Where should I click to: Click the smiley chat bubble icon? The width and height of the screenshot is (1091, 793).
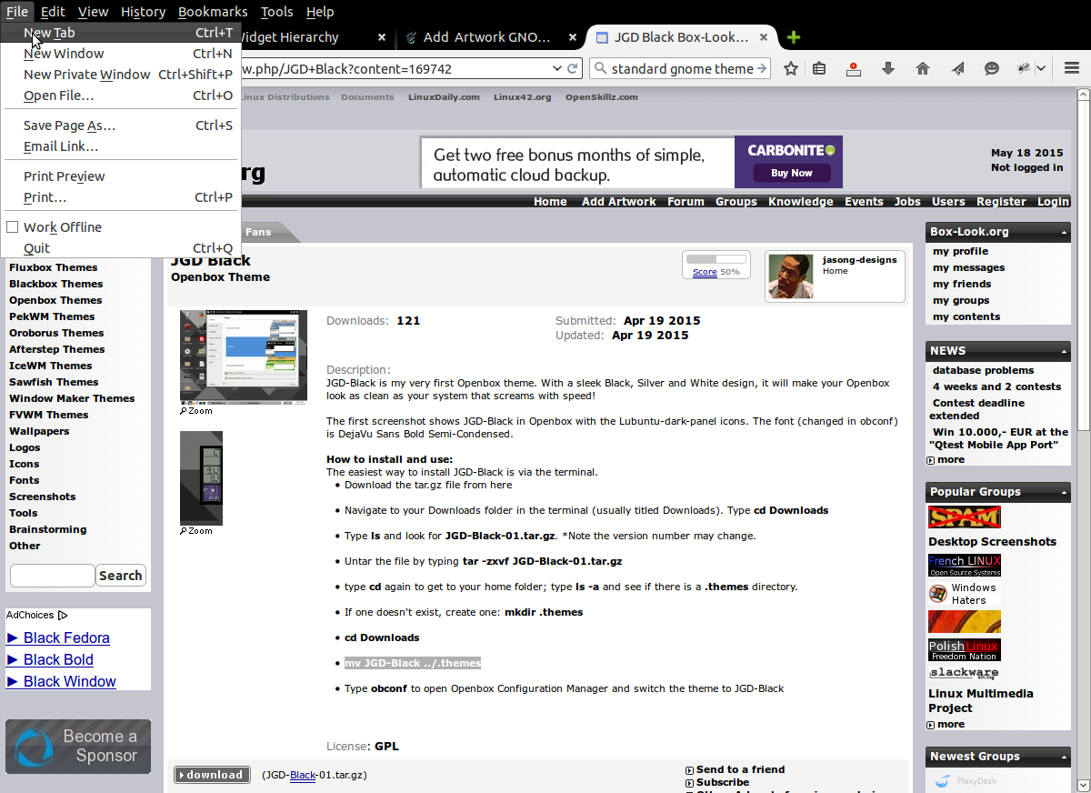pyautogui.click(x=992, y=68)
